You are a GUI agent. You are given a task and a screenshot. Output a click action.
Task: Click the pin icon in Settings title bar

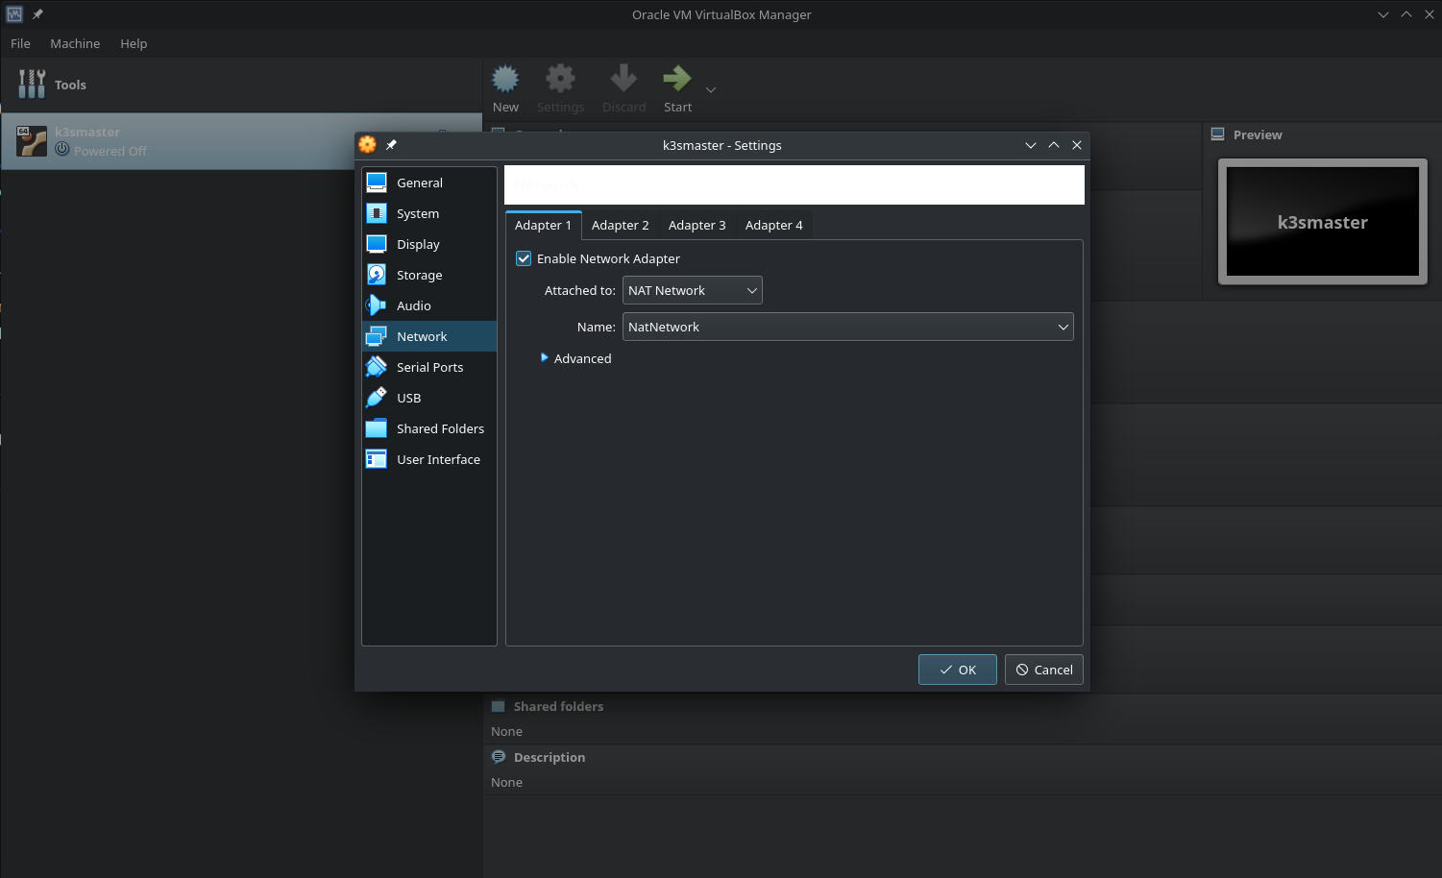tap(391, 145)
